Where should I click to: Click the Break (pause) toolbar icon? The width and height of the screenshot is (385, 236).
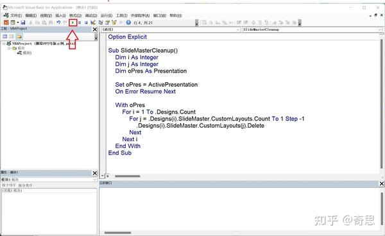80,22
